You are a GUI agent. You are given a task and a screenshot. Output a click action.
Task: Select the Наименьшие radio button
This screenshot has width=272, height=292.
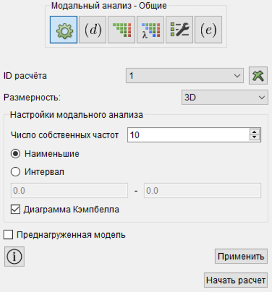(15, 154)
